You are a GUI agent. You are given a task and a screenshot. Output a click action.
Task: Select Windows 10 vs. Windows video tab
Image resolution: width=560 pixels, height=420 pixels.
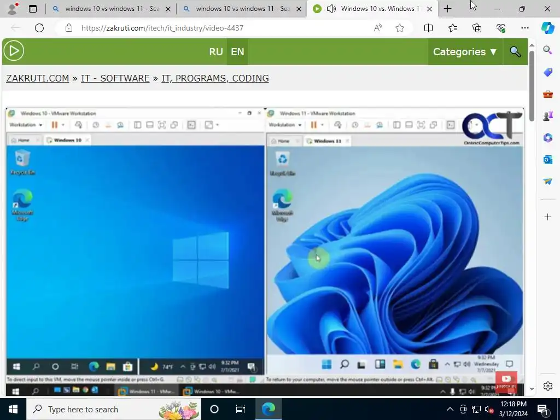tap(373, 9)
